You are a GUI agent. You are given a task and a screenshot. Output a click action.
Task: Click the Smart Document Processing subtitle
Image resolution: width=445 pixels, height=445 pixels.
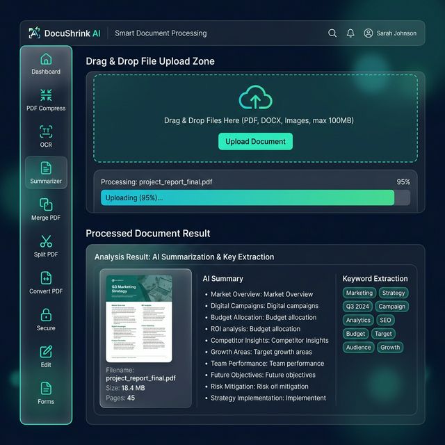[161, 33]
